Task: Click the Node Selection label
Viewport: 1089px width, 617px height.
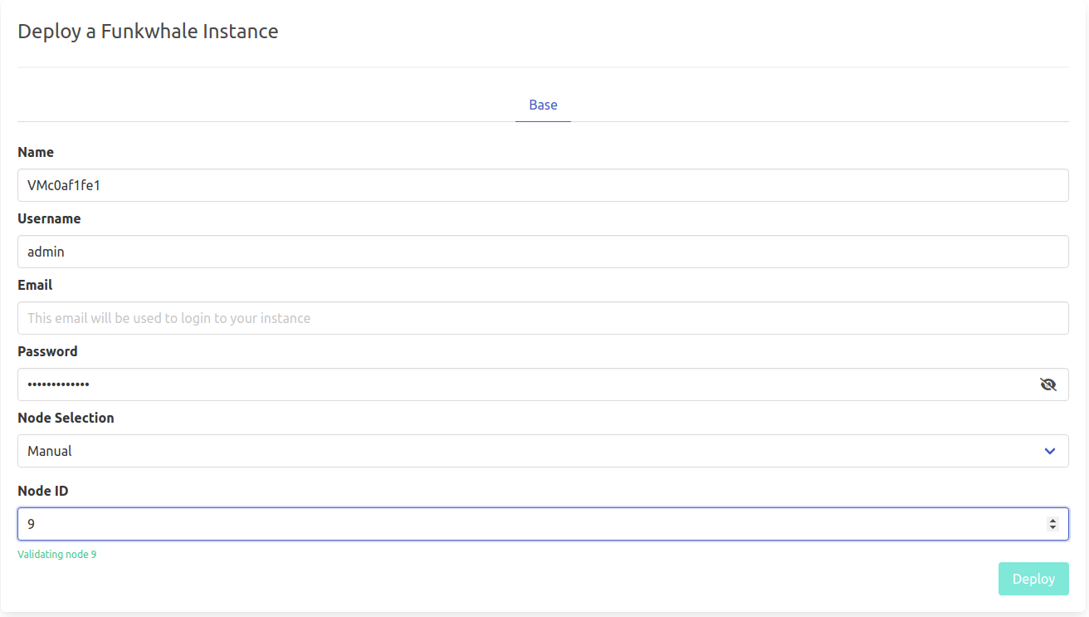Action: tap(66, 418)
